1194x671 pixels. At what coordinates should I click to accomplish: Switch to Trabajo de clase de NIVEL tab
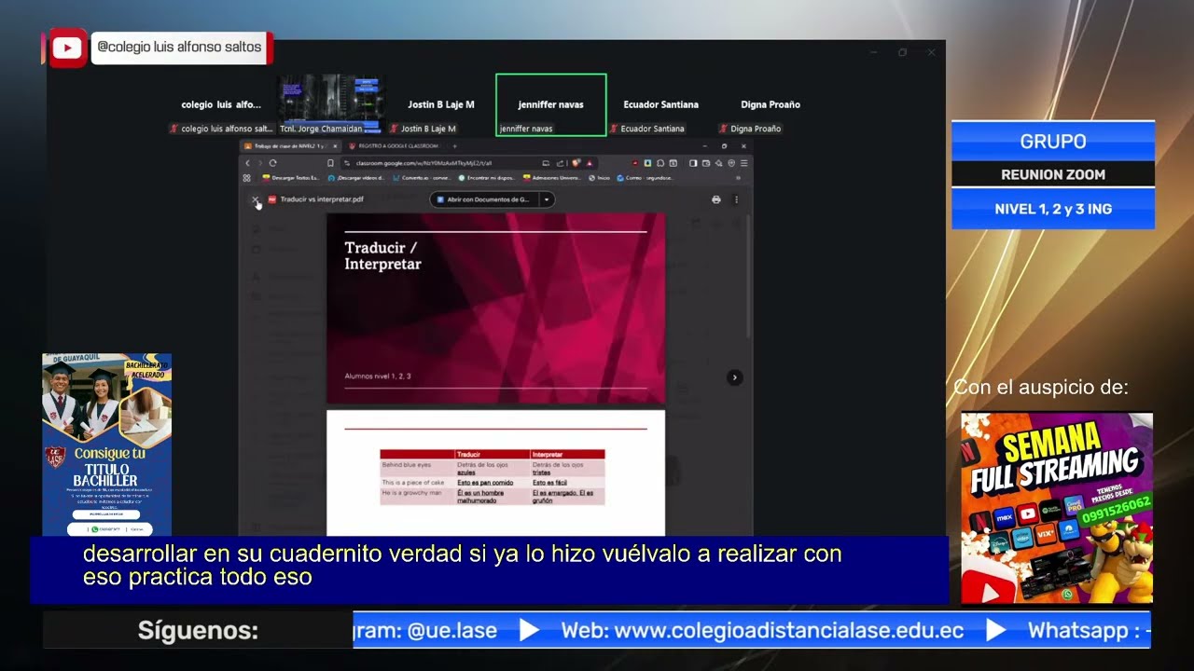pyautogui.click(x=289, y=146)
